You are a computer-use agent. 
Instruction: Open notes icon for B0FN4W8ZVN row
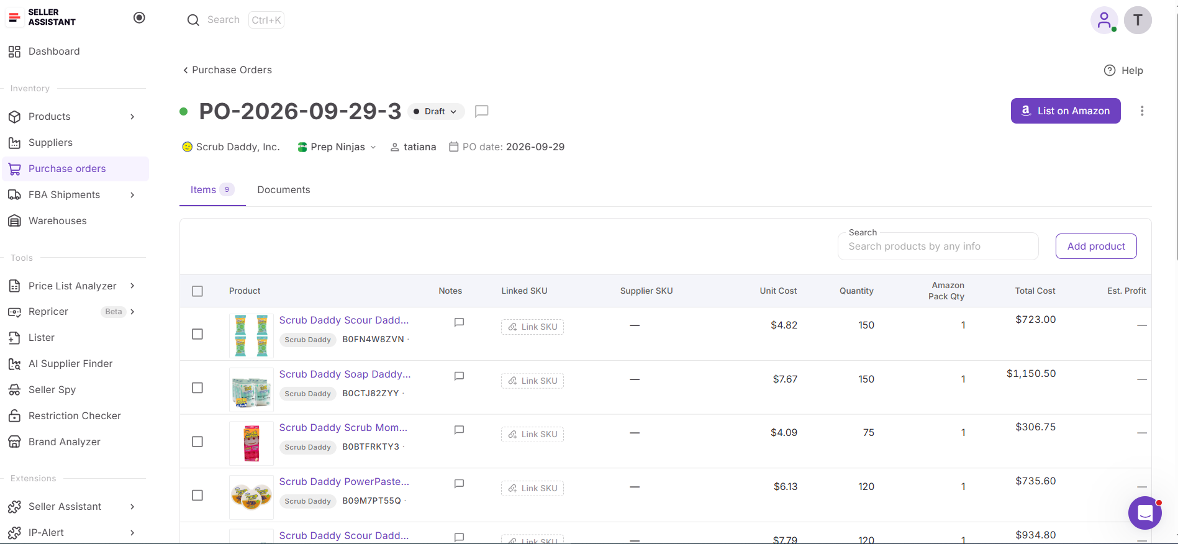click(459, 322)
